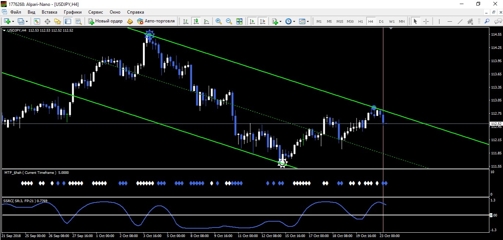Open the Navigator star-folder icon
Screen dimensions: 503x240
[x=57, y=21]
